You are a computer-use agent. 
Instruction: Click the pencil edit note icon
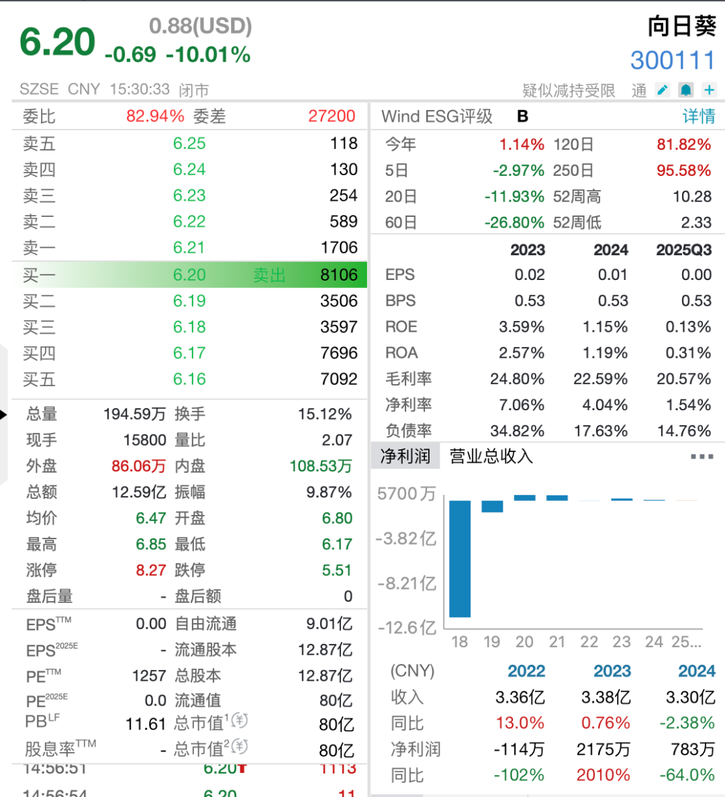tap(663, 90)
